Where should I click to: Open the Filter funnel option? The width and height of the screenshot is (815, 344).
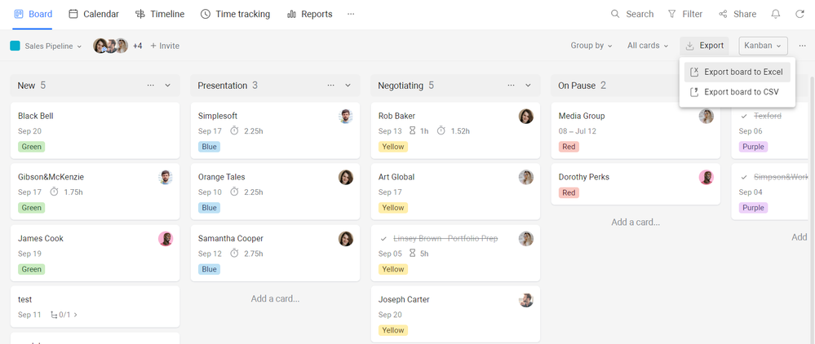pos(685,14)
